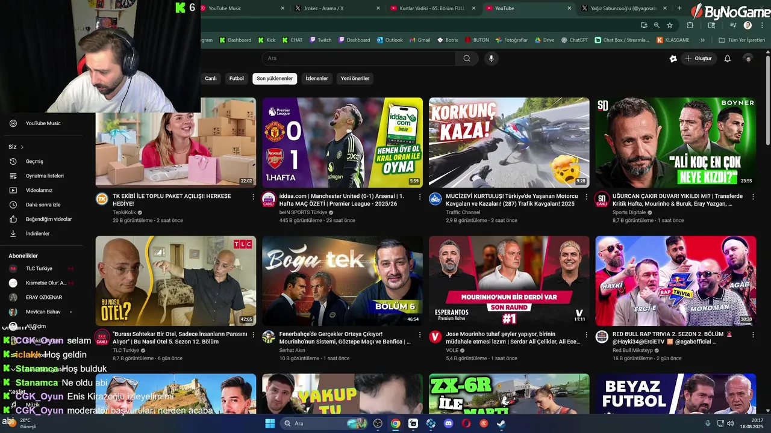Open options for Burası Sahtekar Bir Otel video
771x433 pixels.
pos(253,334)
